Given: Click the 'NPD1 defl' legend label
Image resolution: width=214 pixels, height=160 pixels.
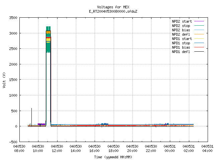Looking at the screenshot, I should tap(181, 52).
